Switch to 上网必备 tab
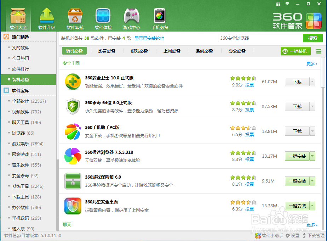Screen dimensions: 327x241 (x=172, y=51)
